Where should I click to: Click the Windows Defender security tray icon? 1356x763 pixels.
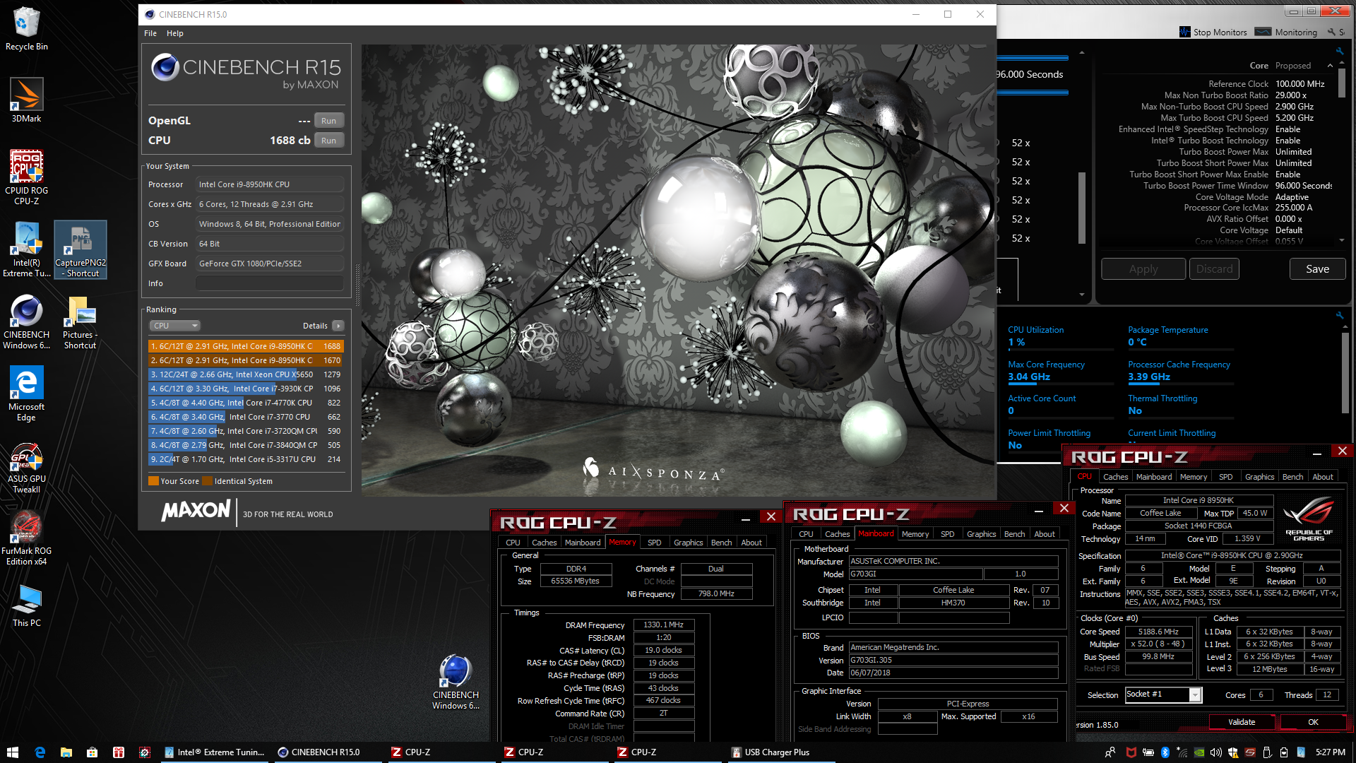[x=1232, y=752]
